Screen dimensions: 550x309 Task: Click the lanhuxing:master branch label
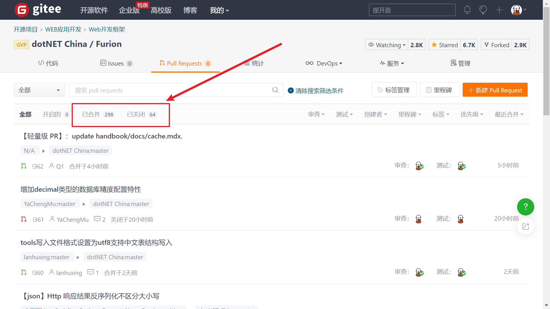(x=47, y=257)
